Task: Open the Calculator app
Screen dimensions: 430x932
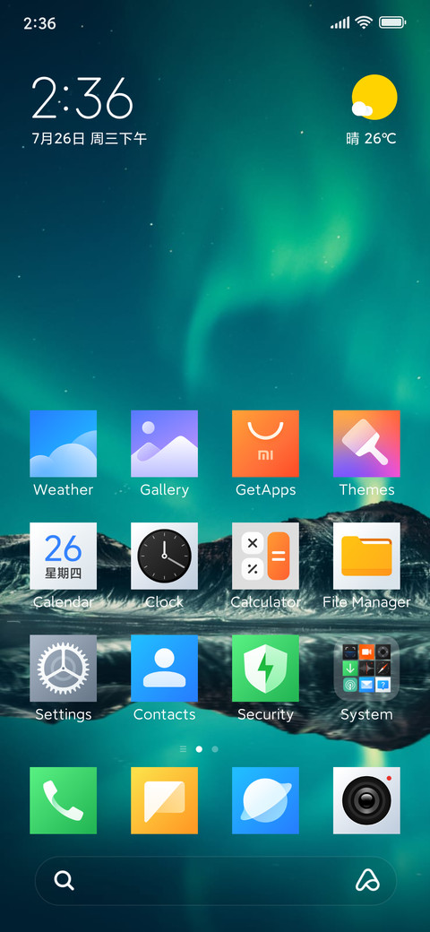Action: pos(265,556)
